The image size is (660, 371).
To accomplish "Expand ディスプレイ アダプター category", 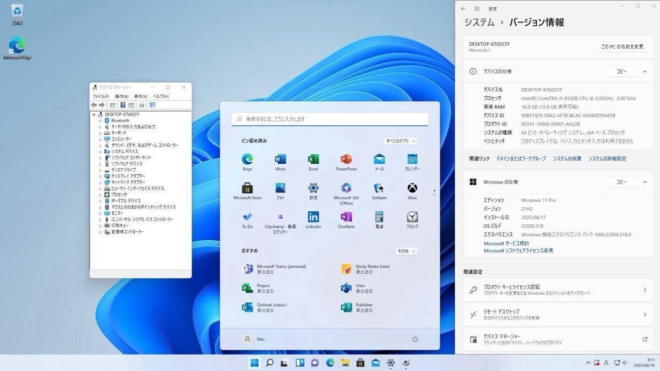I will 100,176.
